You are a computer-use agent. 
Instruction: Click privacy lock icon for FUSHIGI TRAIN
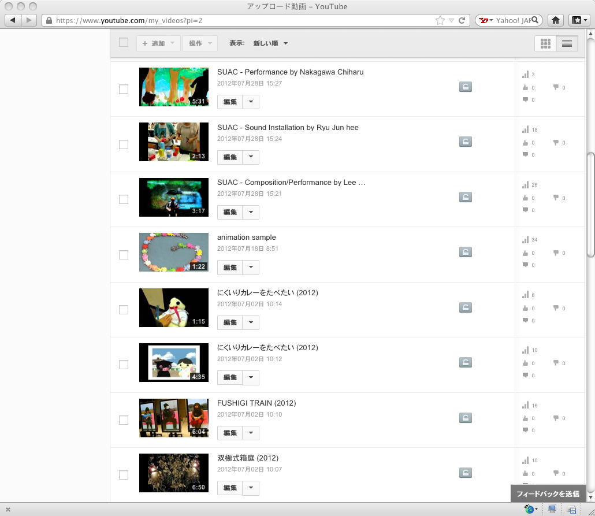point(465,418)
